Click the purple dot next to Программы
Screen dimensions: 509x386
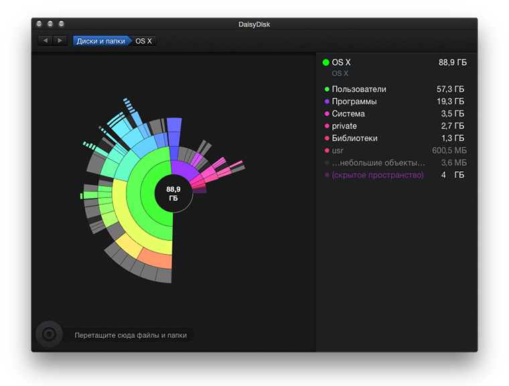pos(327,102)
